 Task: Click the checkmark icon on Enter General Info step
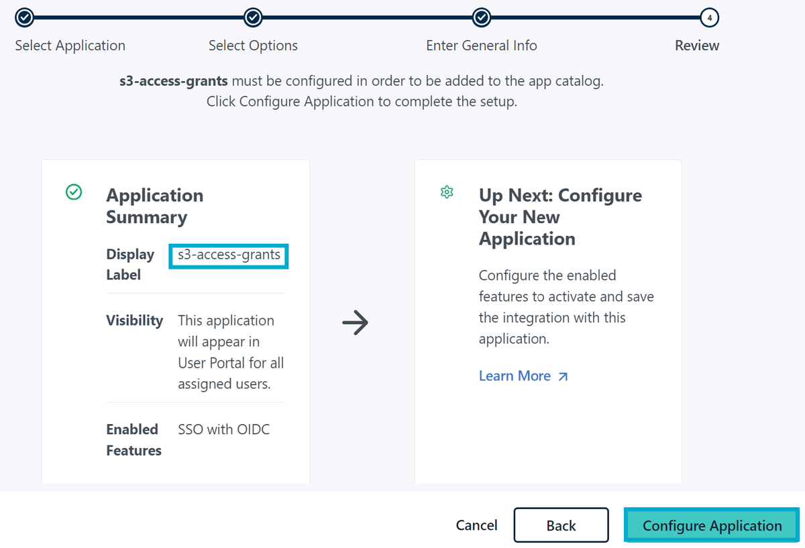(x=481, y=17)
